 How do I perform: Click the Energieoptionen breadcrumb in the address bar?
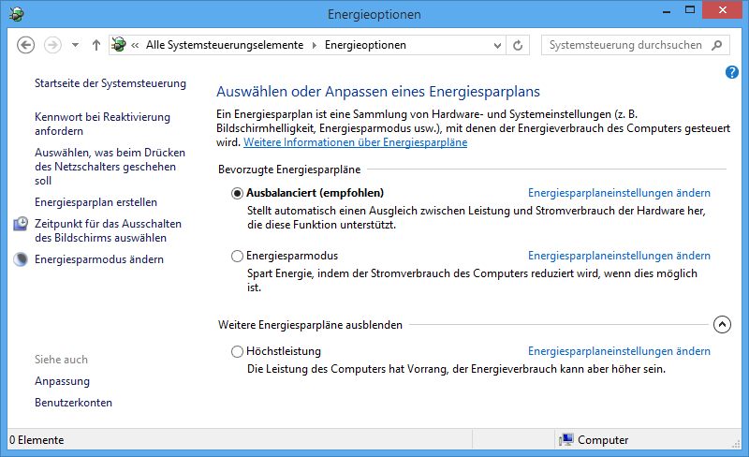pyautogui.click(x=365, y=45)
